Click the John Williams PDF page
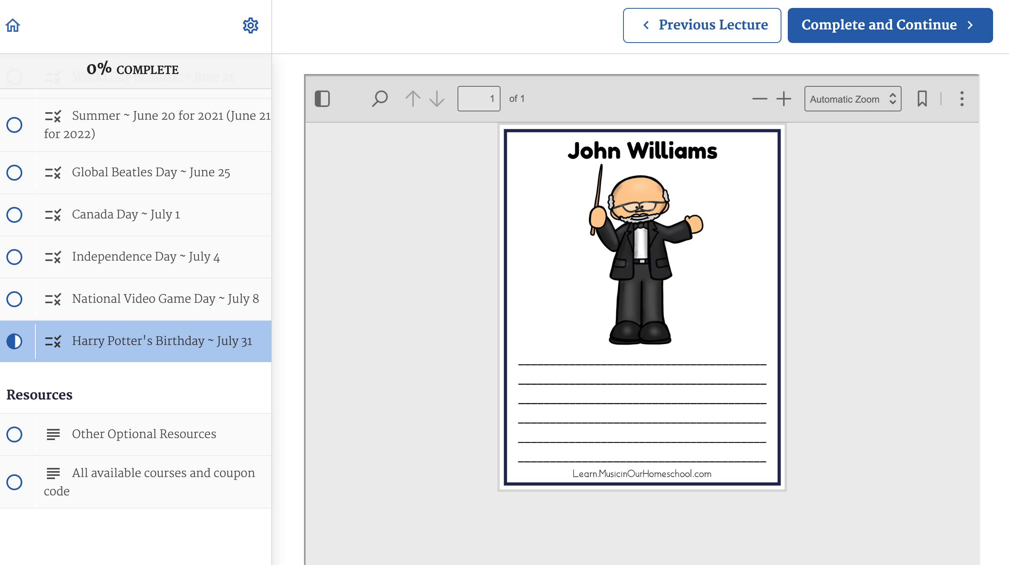Viewport: 1009px width, 565px height. [642, 307]
